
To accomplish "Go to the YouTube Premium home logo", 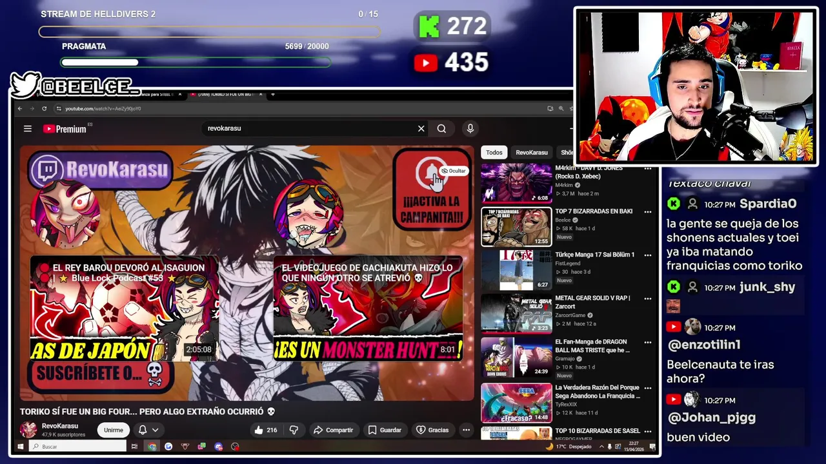I will click(65, 129).
